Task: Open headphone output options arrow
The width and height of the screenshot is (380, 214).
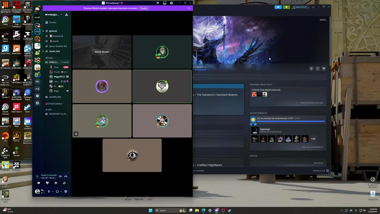Action: pos(61,191)
